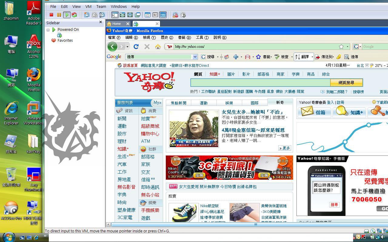Select the 國際 news tab on Yahoo

[255, 103]
